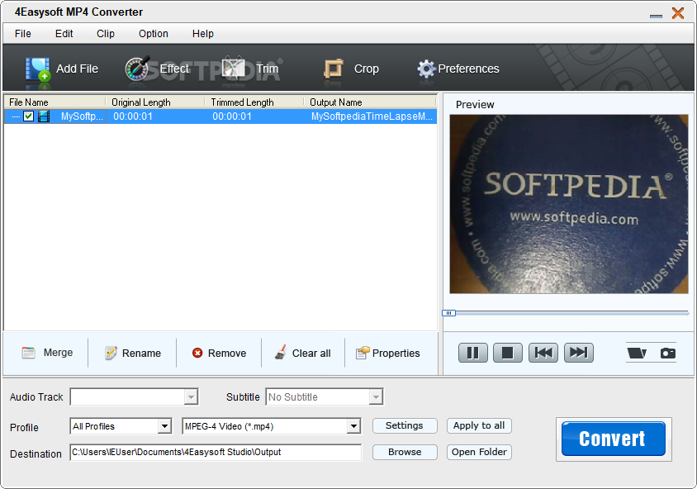Uncheck the MySoftp file checkbox
Screen dimensions: 697x489
coord(28,116)
